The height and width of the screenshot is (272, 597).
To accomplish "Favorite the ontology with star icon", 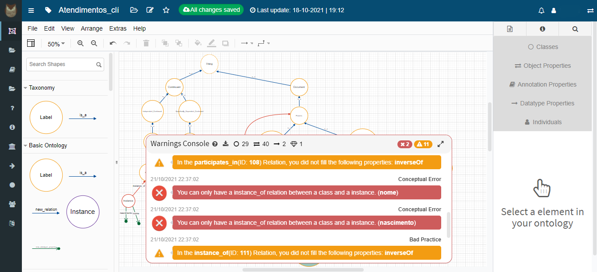I will [166, 10].
